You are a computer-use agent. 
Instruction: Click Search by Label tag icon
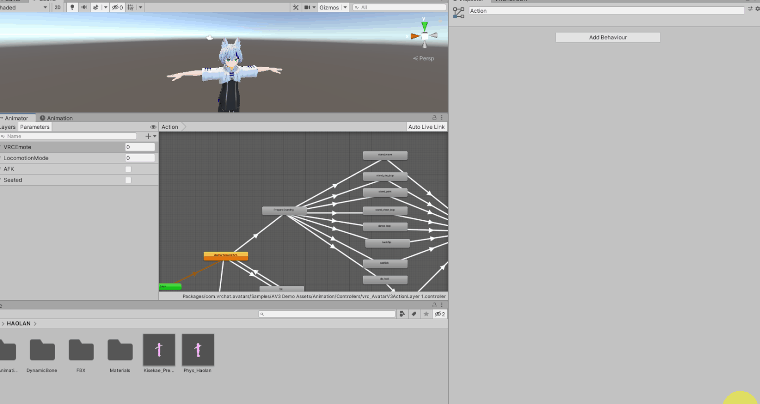[x=414, y=314]
